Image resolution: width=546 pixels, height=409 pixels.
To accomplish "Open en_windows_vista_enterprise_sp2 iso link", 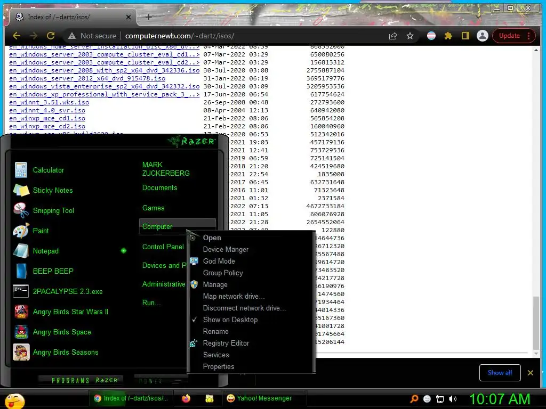I will [x=105, y=86].
